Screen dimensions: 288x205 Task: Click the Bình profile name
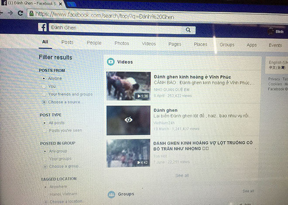click(x=280, y=32)
